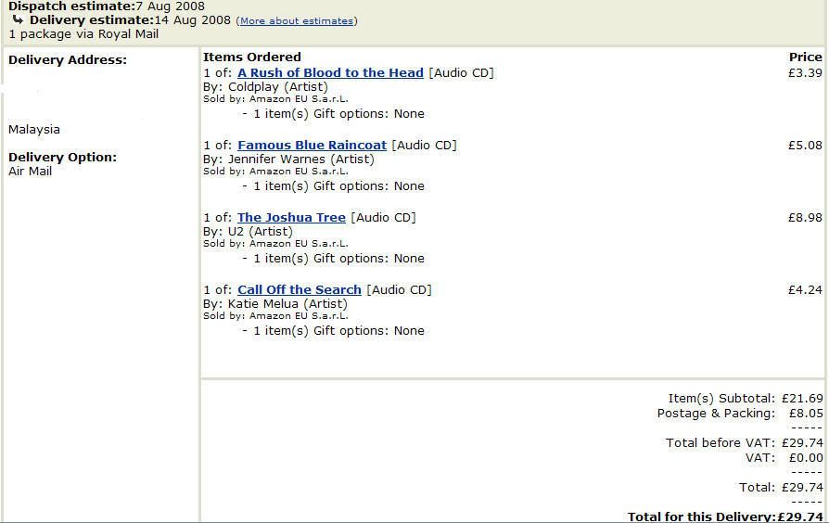Image resolution: width=829 pixels, height=523 pixels.
Task: Click the Total for this Delivery line
Action: pyautogui.click(x=725, y=517)
